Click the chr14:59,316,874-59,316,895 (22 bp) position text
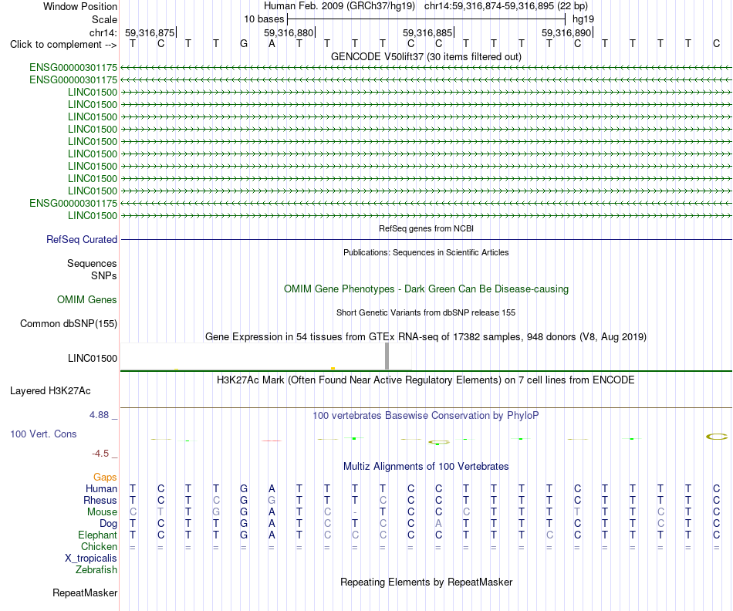This screenshot has width=733, height=611. [x=506, y=6]
